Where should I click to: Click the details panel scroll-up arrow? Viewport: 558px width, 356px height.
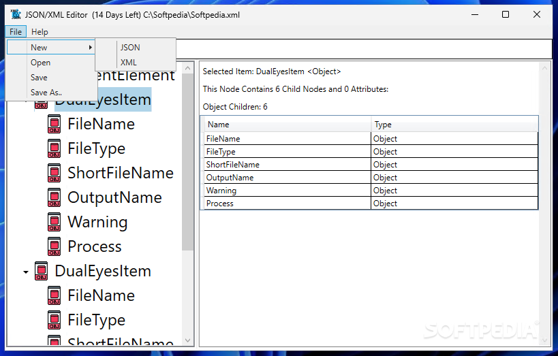pyautogui.click(x=544, y=68)
